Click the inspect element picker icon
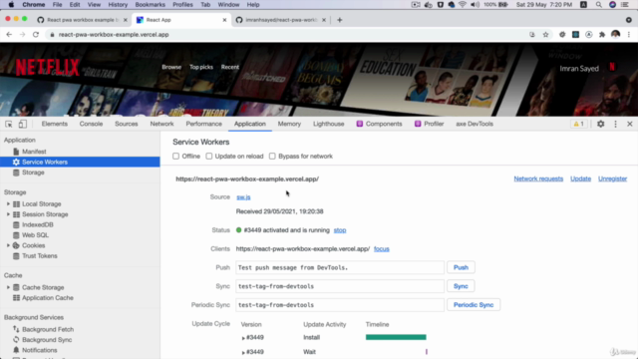The height and width of the screenshot is (359, 638). tap(9, 124)
